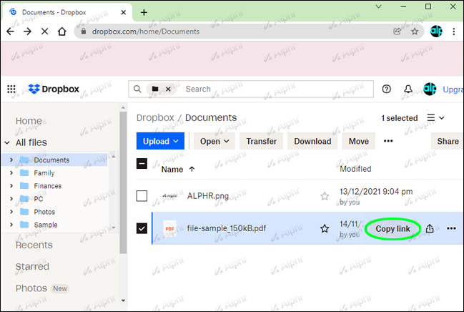Expand the PC folder tree
Image resolution: width=464 pixels, height=312 pixels.
[x=11, y=199]
